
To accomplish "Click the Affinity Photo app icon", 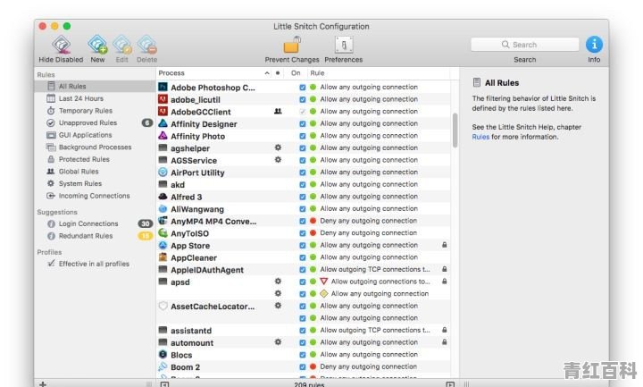I will tap(163, 136).
